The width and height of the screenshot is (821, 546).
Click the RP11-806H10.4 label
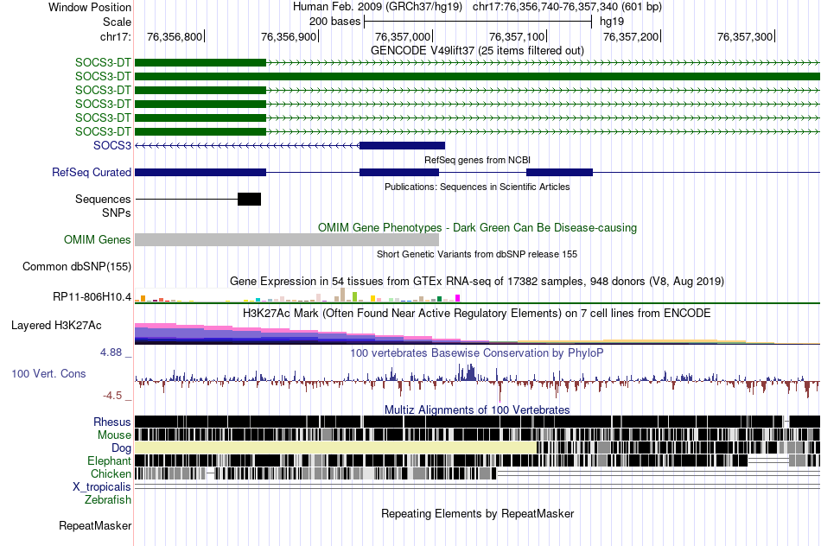point(92,297)
